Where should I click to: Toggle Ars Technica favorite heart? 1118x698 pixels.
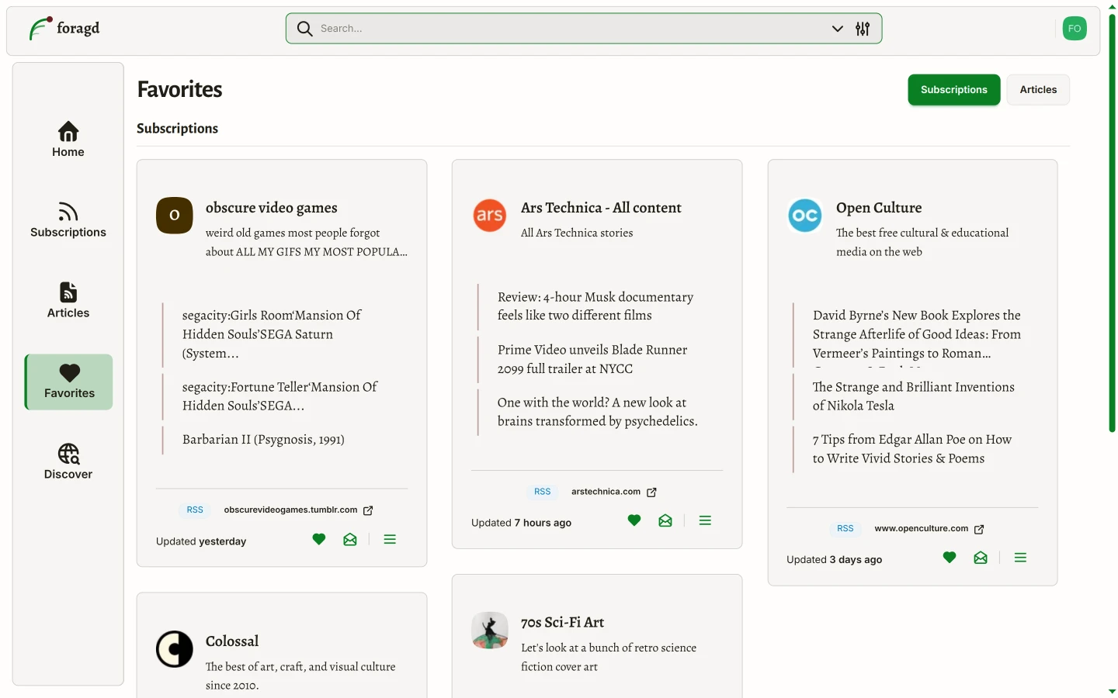click(x=634, y=521)
